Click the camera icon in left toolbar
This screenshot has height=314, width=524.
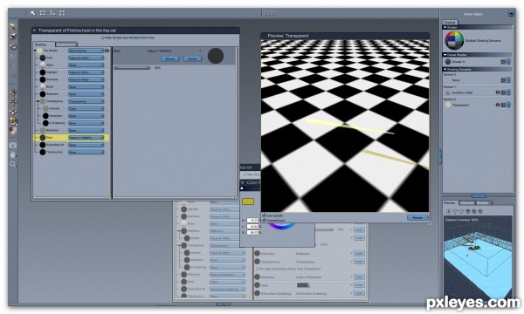click(13, 146)
